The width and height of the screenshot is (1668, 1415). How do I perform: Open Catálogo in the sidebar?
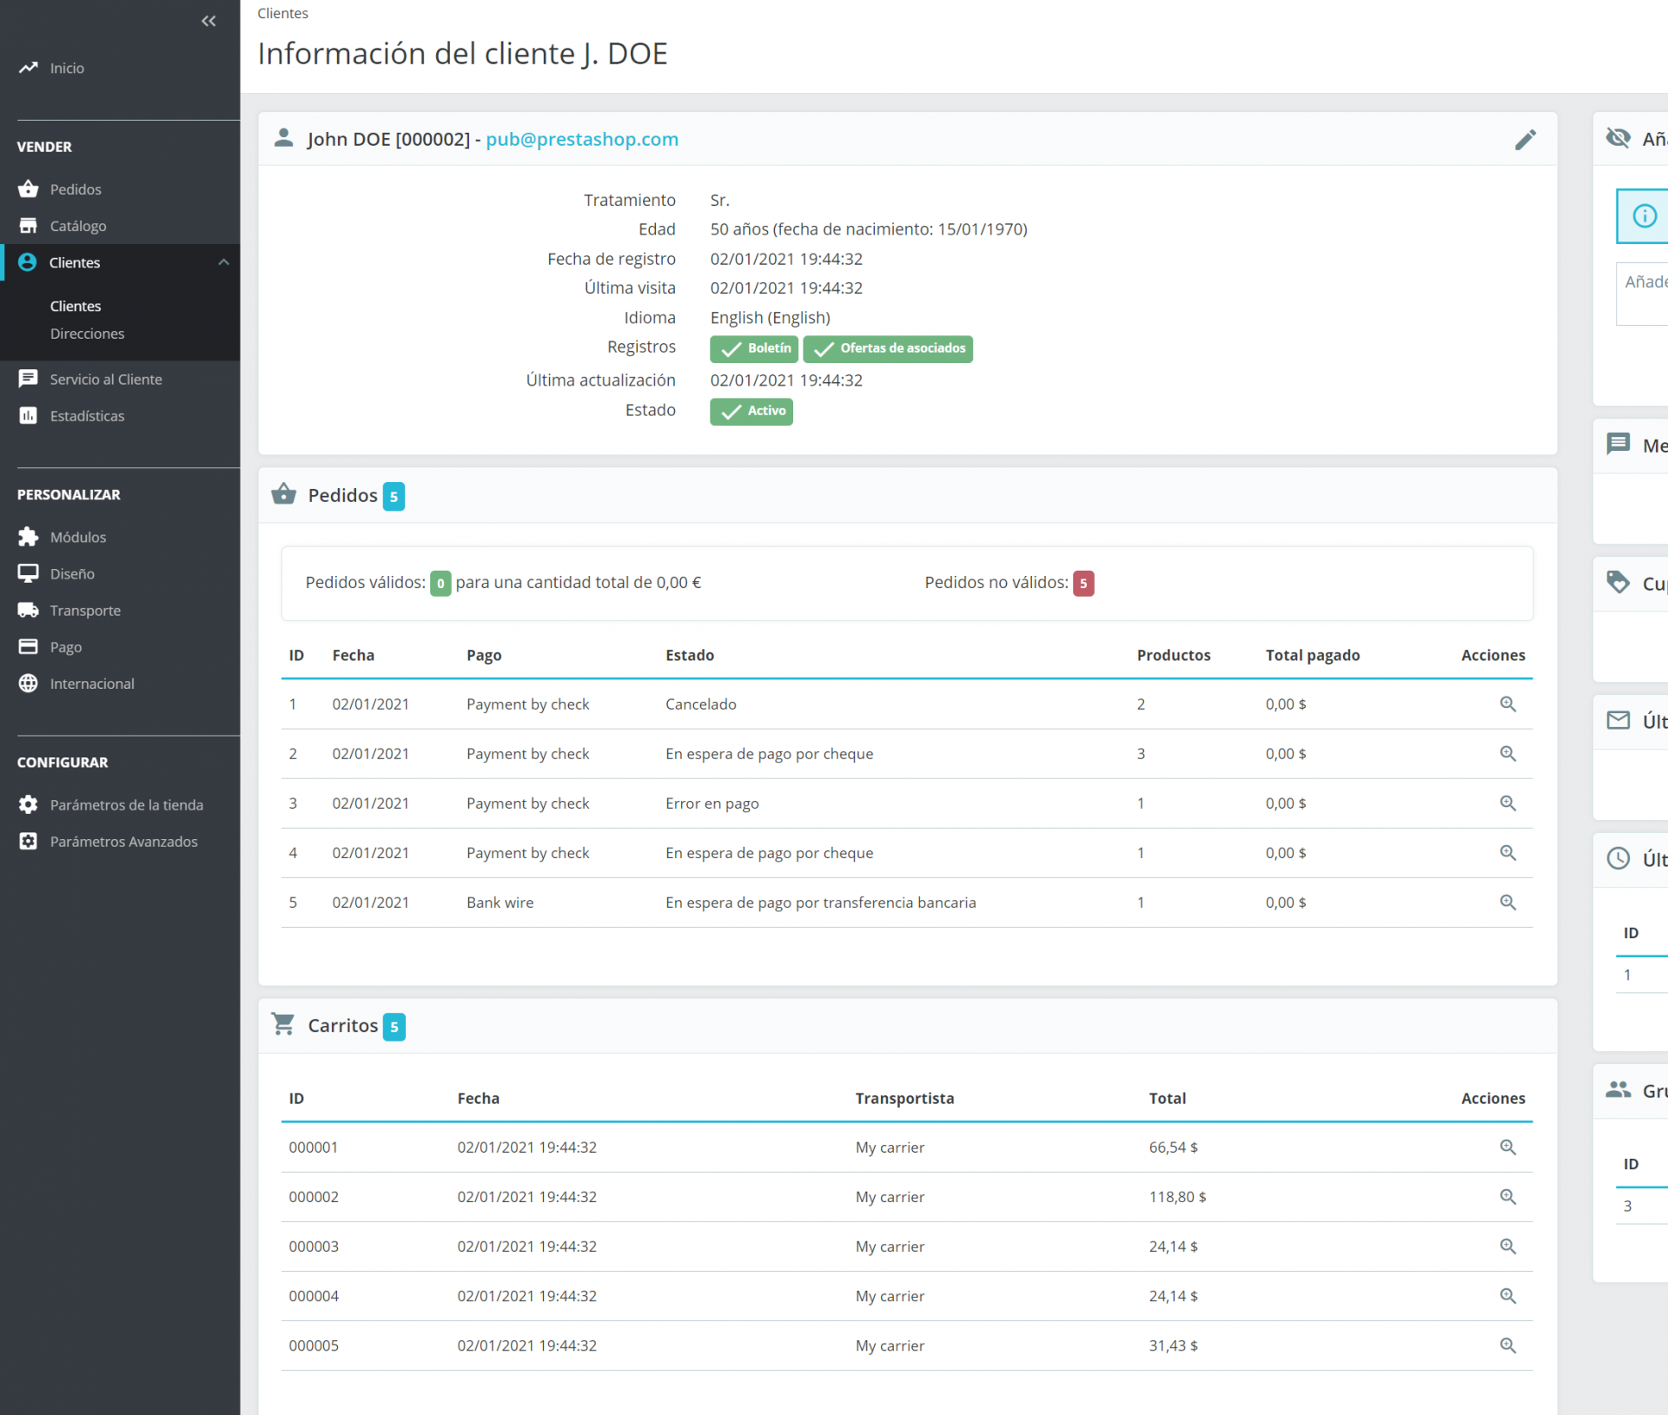coord(77,226)
